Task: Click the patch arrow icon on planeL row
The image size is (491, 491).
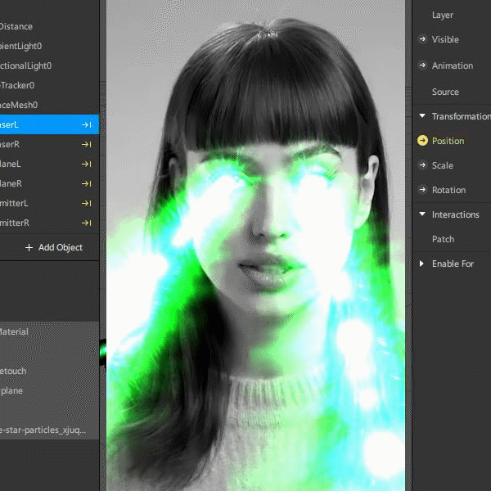Action: [x=87, y=164]
